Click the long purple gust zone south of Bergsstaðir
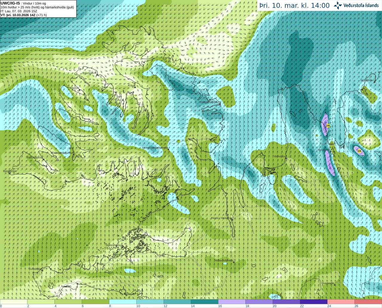Viewport: 382px width, 308px height. [330, 163]
